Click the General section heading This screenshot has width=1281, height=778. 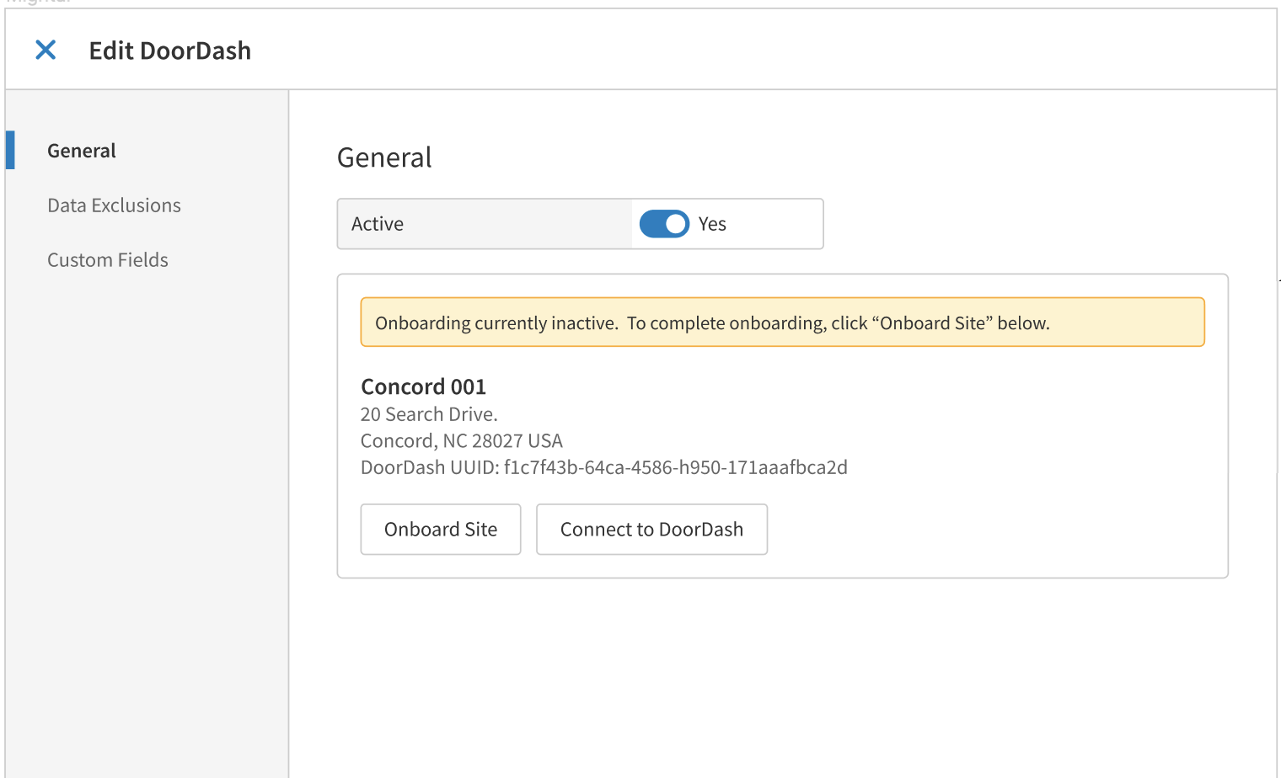click(384, 157)
